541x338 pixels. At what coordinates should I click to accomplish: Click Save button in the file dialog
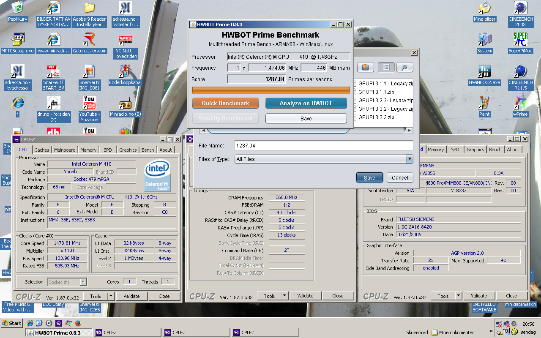(x=369, y=177)
